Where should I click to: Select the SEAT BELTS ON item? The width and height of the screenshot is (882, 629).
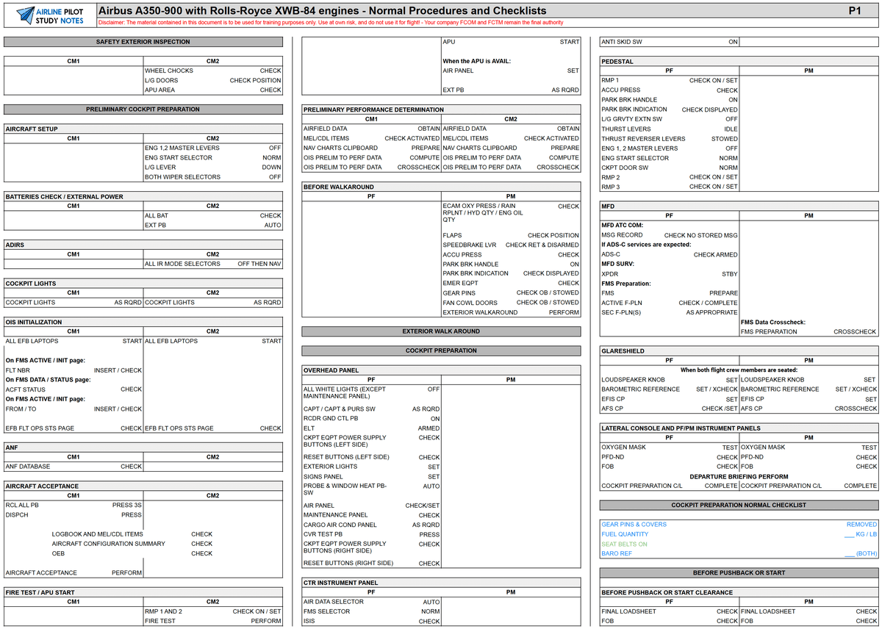(x=625, y=544)
